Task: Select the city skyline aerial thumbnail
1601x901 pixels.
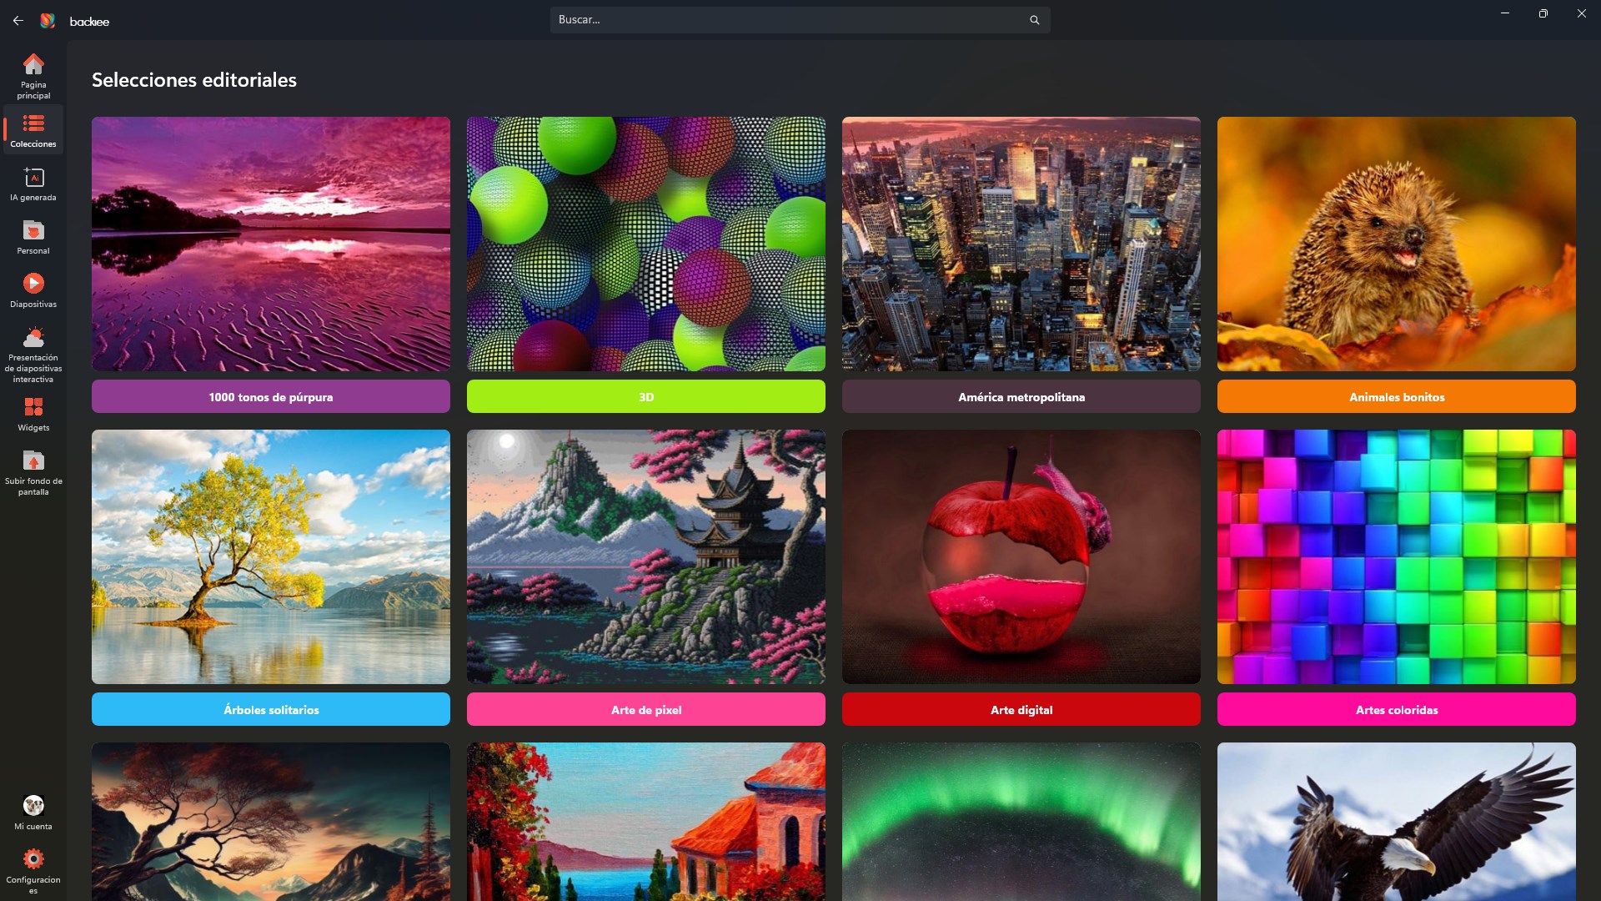Action: (x=1021, y=244)
